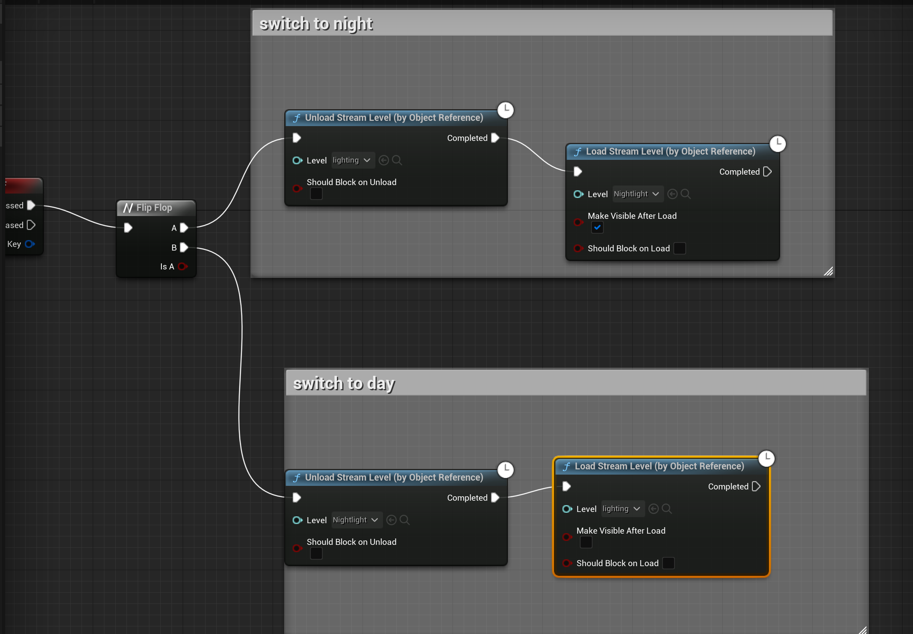Click use-selected arrow icon beside Nightlight in night Load node
The height and width of the screenshot is (634, 913).
click(672, 194)
